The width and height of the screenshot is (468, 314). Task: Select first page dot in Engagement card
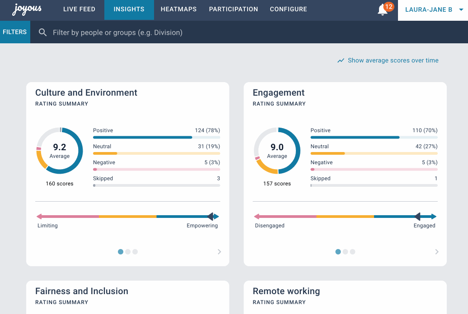point(338,252)
